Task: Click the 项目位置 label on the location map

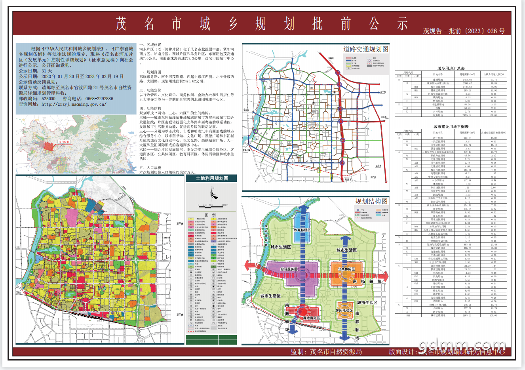Action: pos(64,141)
